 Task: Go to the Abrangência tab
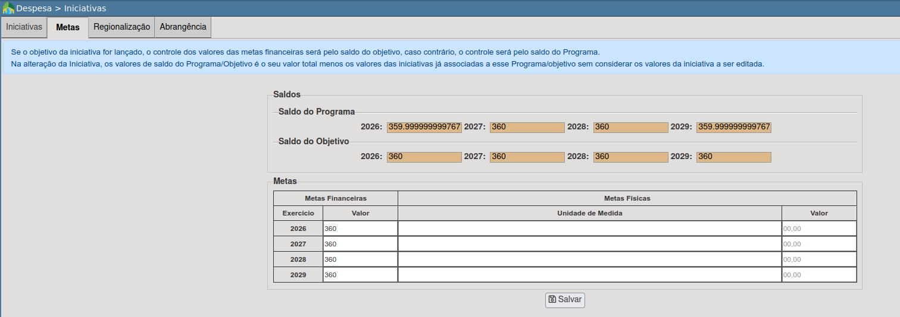tap(183, 27)
